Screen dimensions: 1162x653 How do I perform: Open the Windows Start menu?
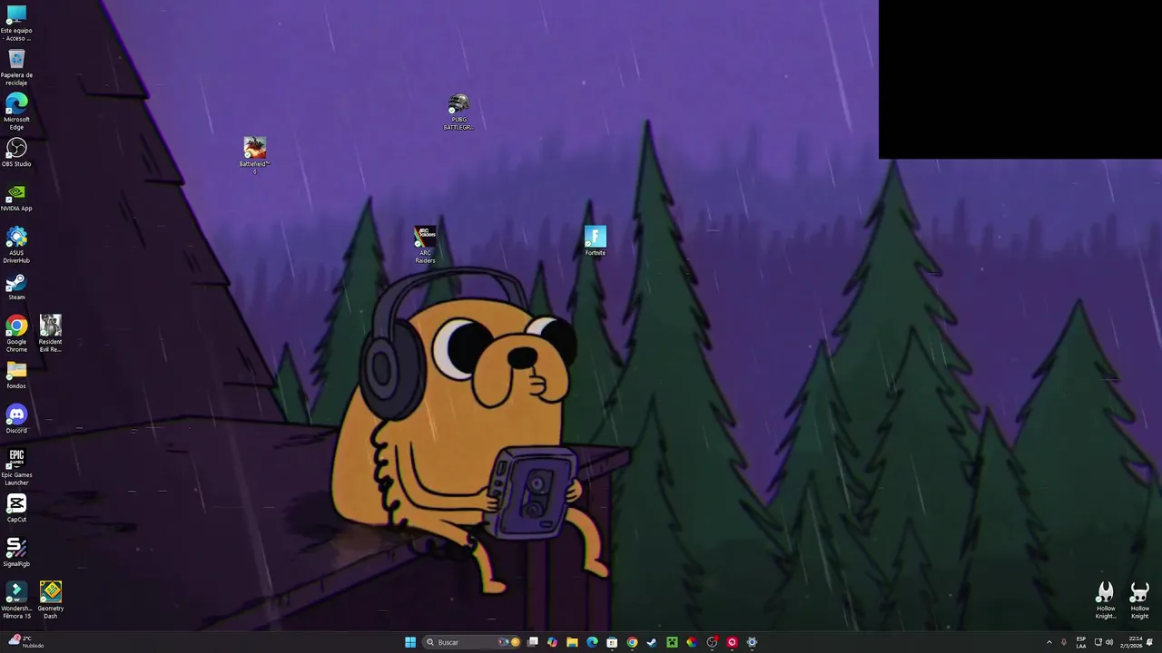(x=410, y=642)
